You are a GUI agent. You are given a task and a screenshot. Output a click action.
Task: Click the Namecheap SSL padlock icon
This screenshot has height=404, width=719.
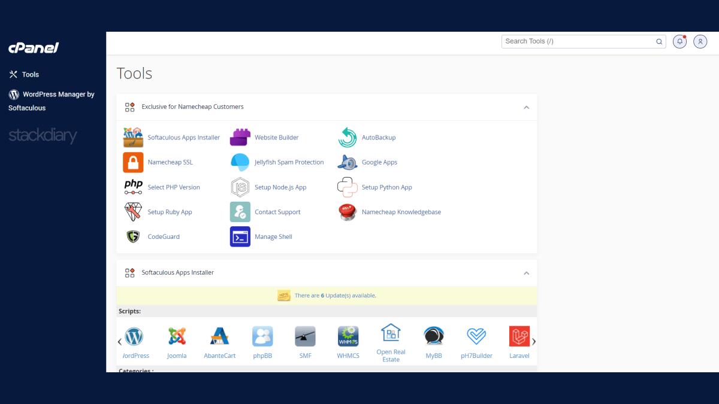point(133,162)
